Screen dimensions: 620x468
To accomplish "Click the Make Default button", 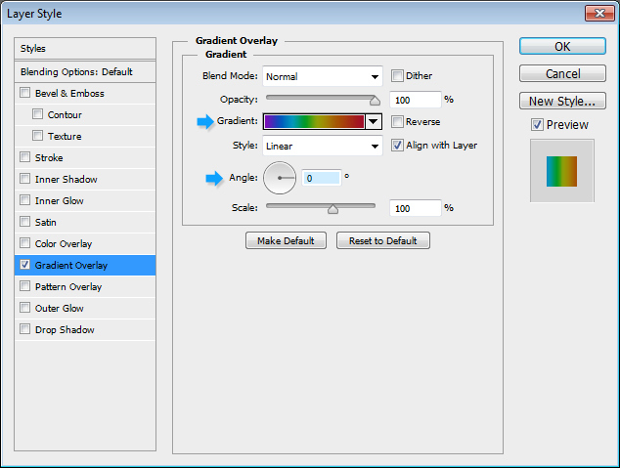I will (286, 240).
